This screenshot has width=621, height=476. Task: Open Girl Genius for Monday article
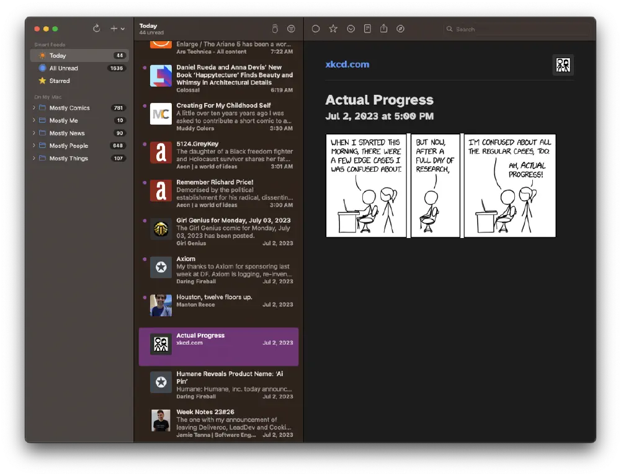click(218, 231)
